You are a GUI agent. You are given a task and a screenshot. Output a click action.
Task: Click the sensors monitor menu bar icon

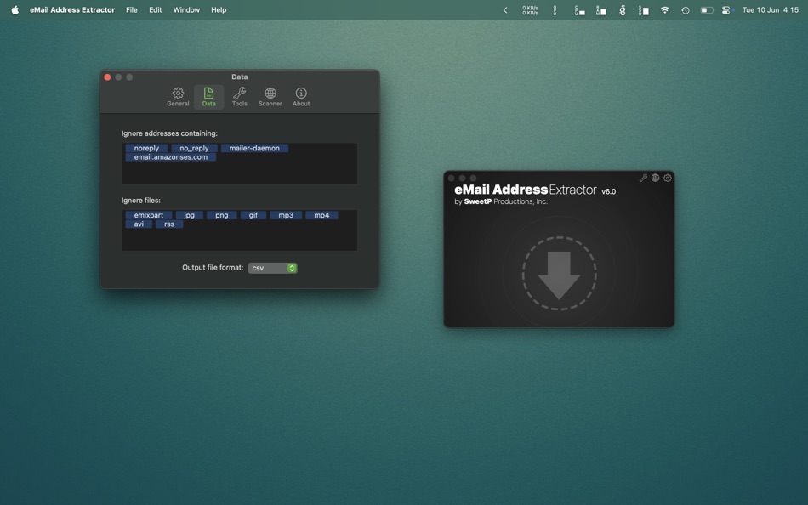(623, 10)
